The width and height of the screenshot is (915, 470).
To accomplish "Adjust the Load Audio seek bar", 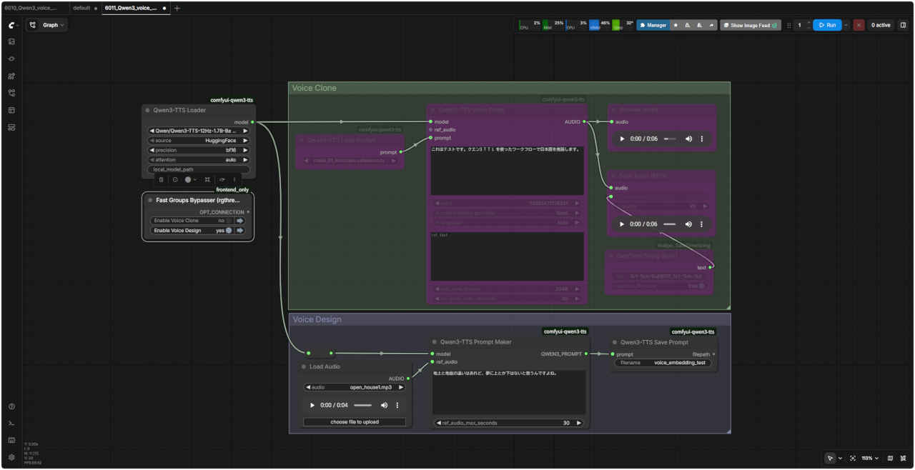I will click(363, 405).
